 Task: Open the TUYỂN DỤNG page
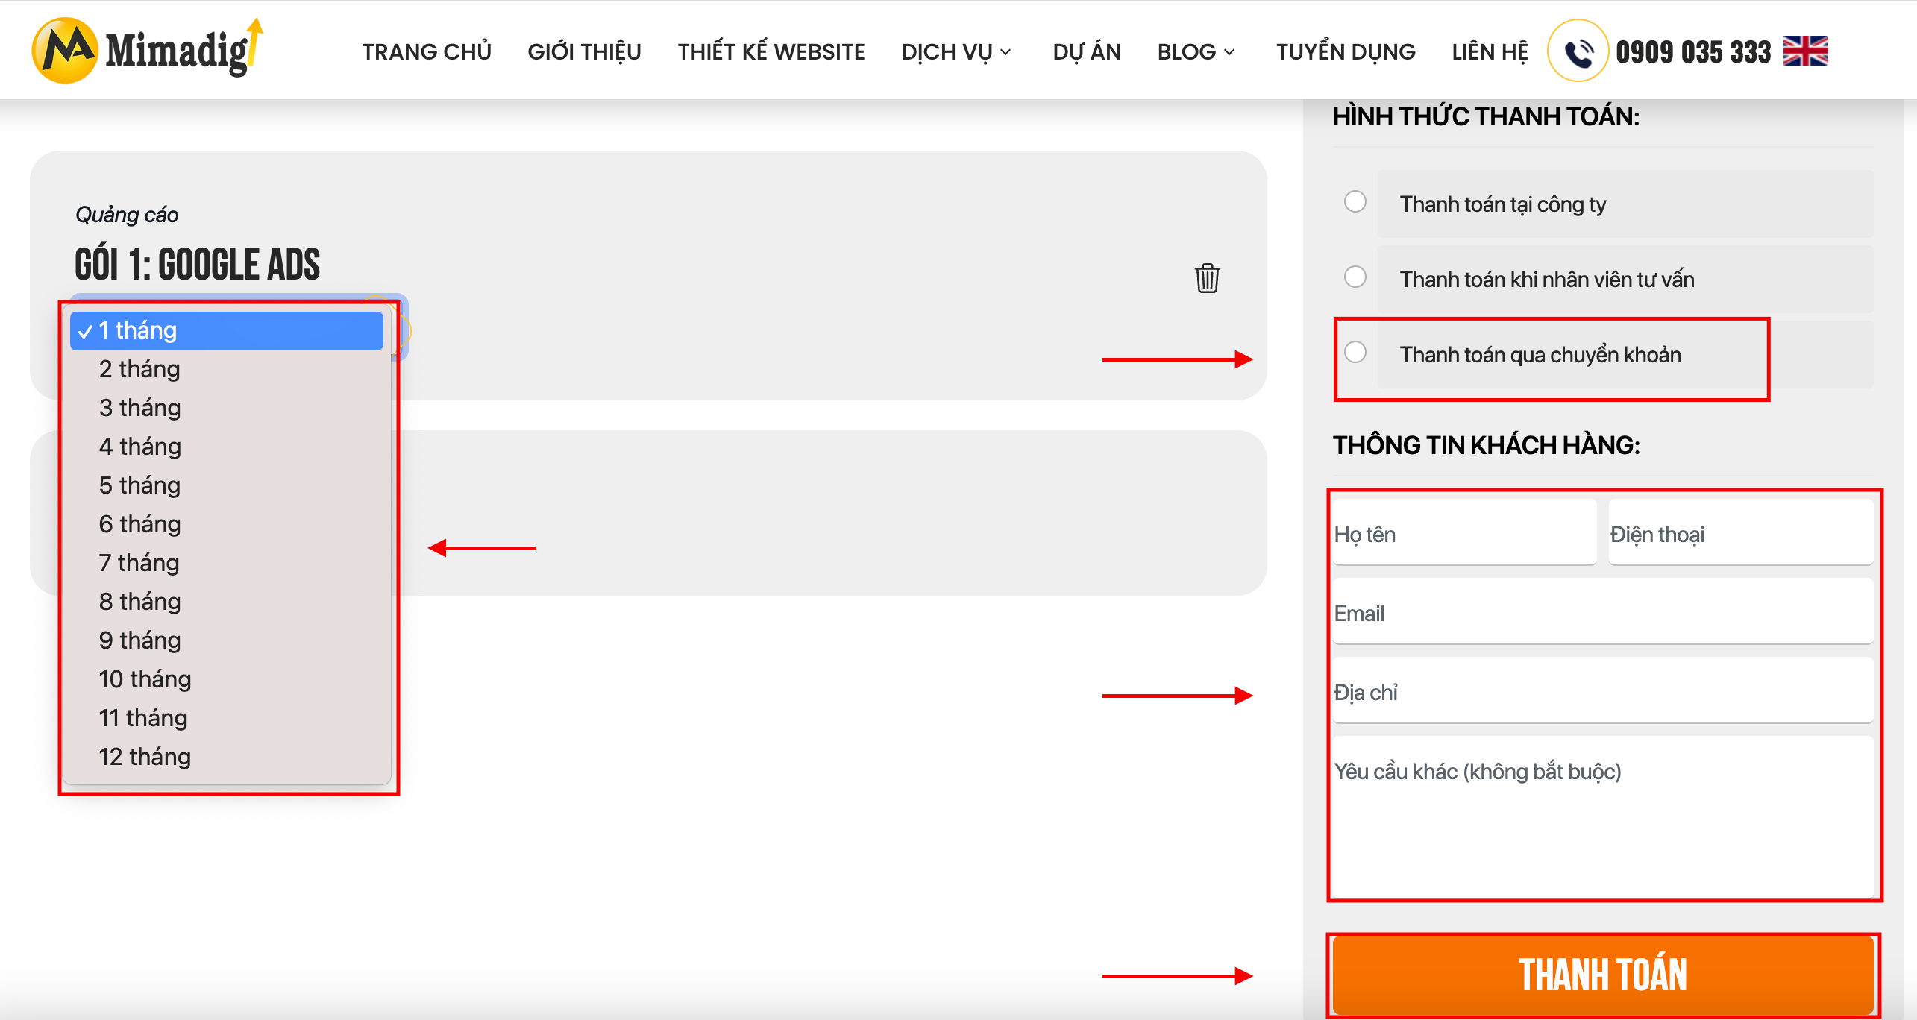(x=1346, y=51)
